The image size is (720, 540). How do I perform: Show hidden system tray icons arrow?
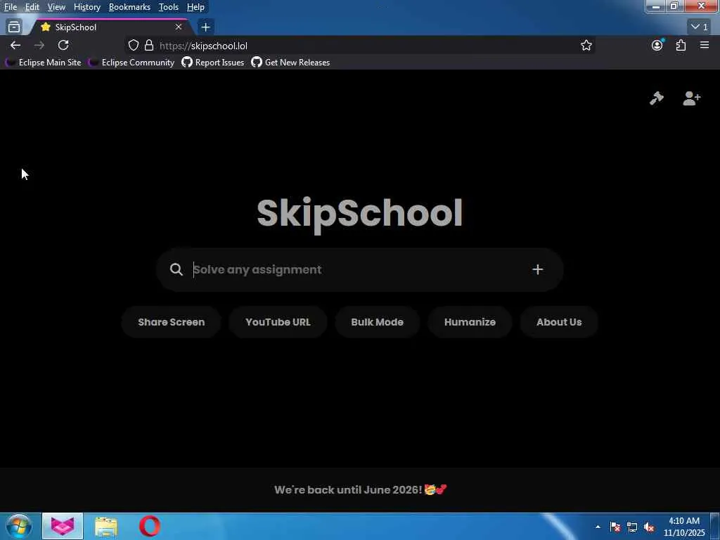click(x=598, y=527)
